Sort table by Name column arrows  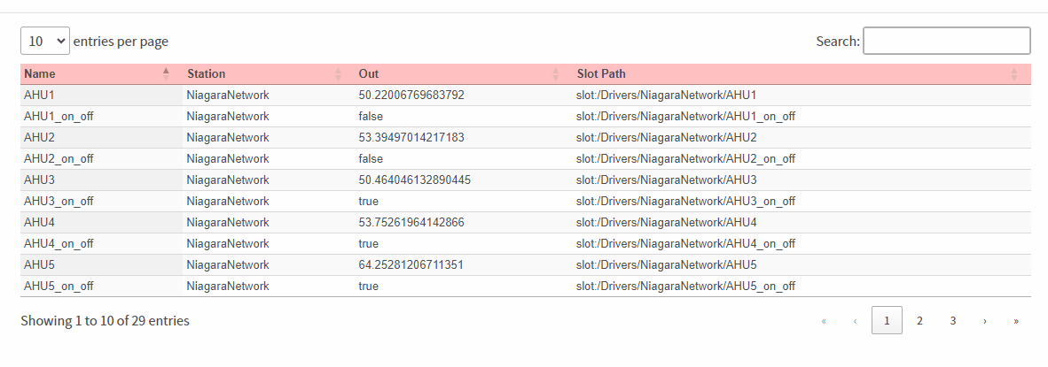click(167, 74)
